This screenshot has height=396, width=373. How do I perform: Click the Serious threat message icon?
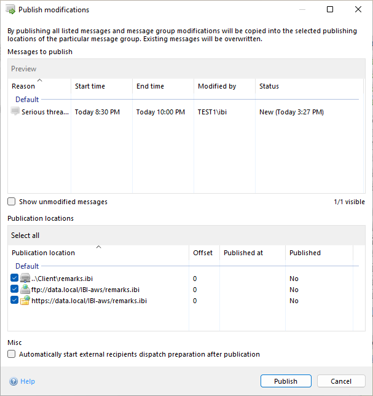[x=15, y=111]
